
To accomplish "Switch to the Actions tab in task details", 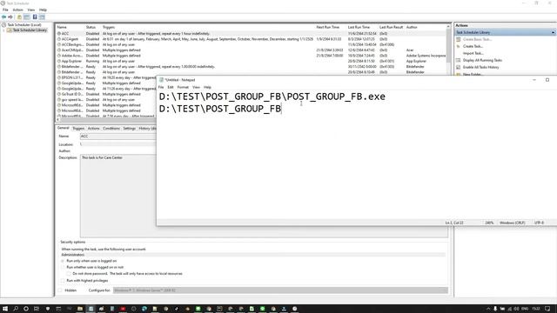I will click(93, 129).
